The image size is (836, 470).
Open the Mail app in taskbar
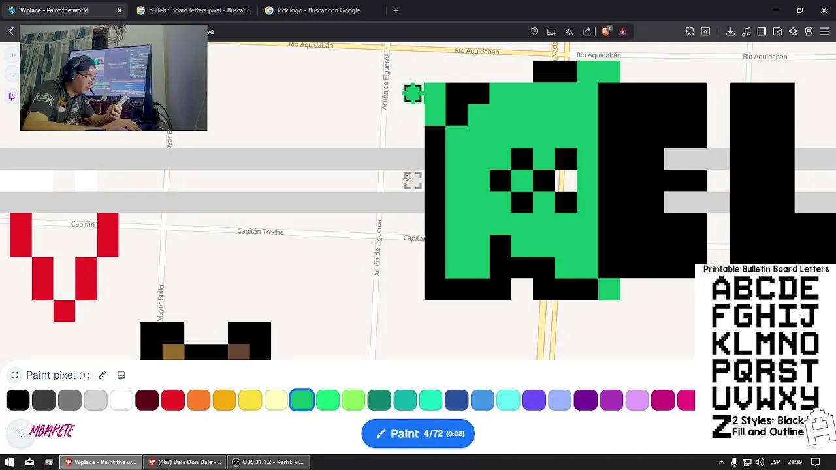29,462
